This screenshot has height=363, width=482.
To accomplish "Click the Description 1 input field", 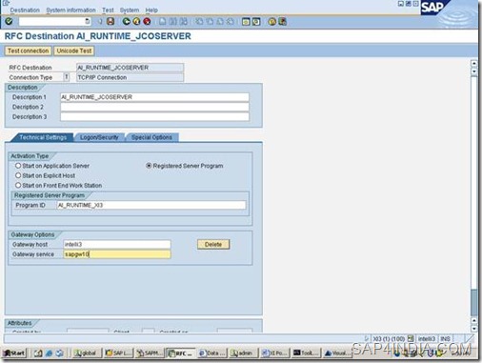I will 154,97.
